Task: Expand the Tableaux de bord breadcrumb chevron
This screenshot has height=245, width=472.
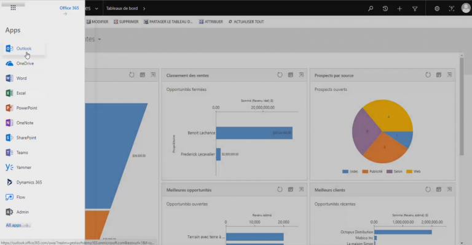Action: pos(144,9)
